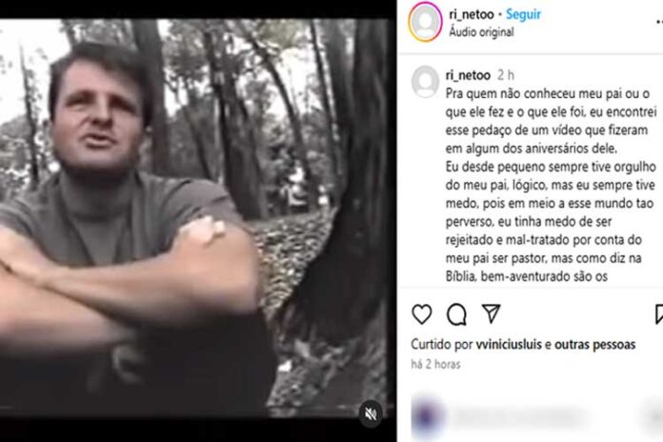Click the video to pause playback
The height and width of the screenshot is (442, 663).
click(194, 218)
